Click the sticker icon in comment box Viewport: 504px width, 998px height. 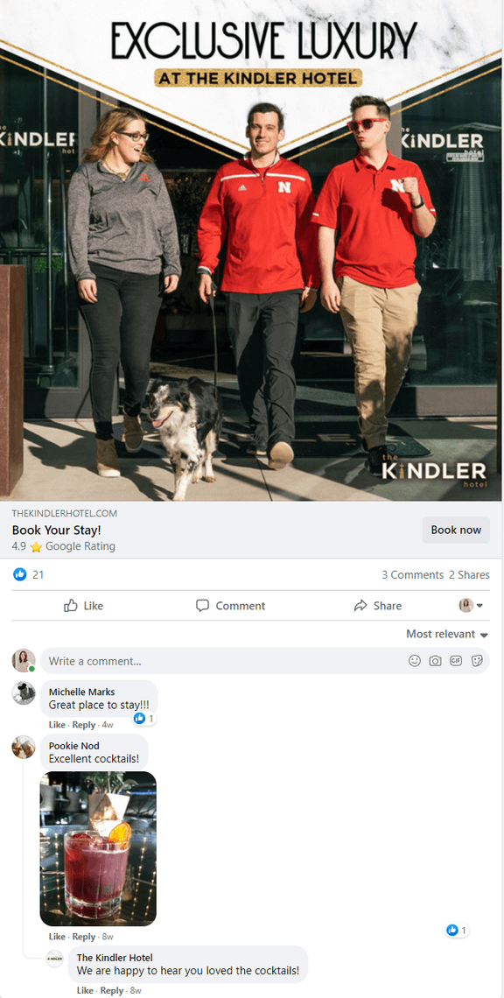click(477, 661)
